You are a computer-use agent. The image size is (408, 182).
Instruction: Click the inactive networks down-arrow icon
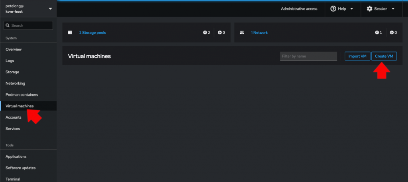pyautogui.click(x=391, y=33)
